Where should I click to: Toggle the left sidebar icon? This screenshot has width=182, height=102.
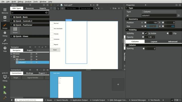[12, 100]
